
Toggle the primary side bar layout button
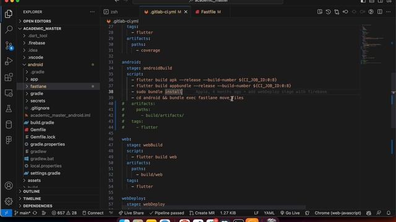tap(363, 1)
